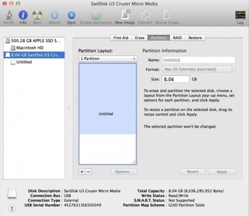Click GUID Partition Table text

click(x=187, y=205)
